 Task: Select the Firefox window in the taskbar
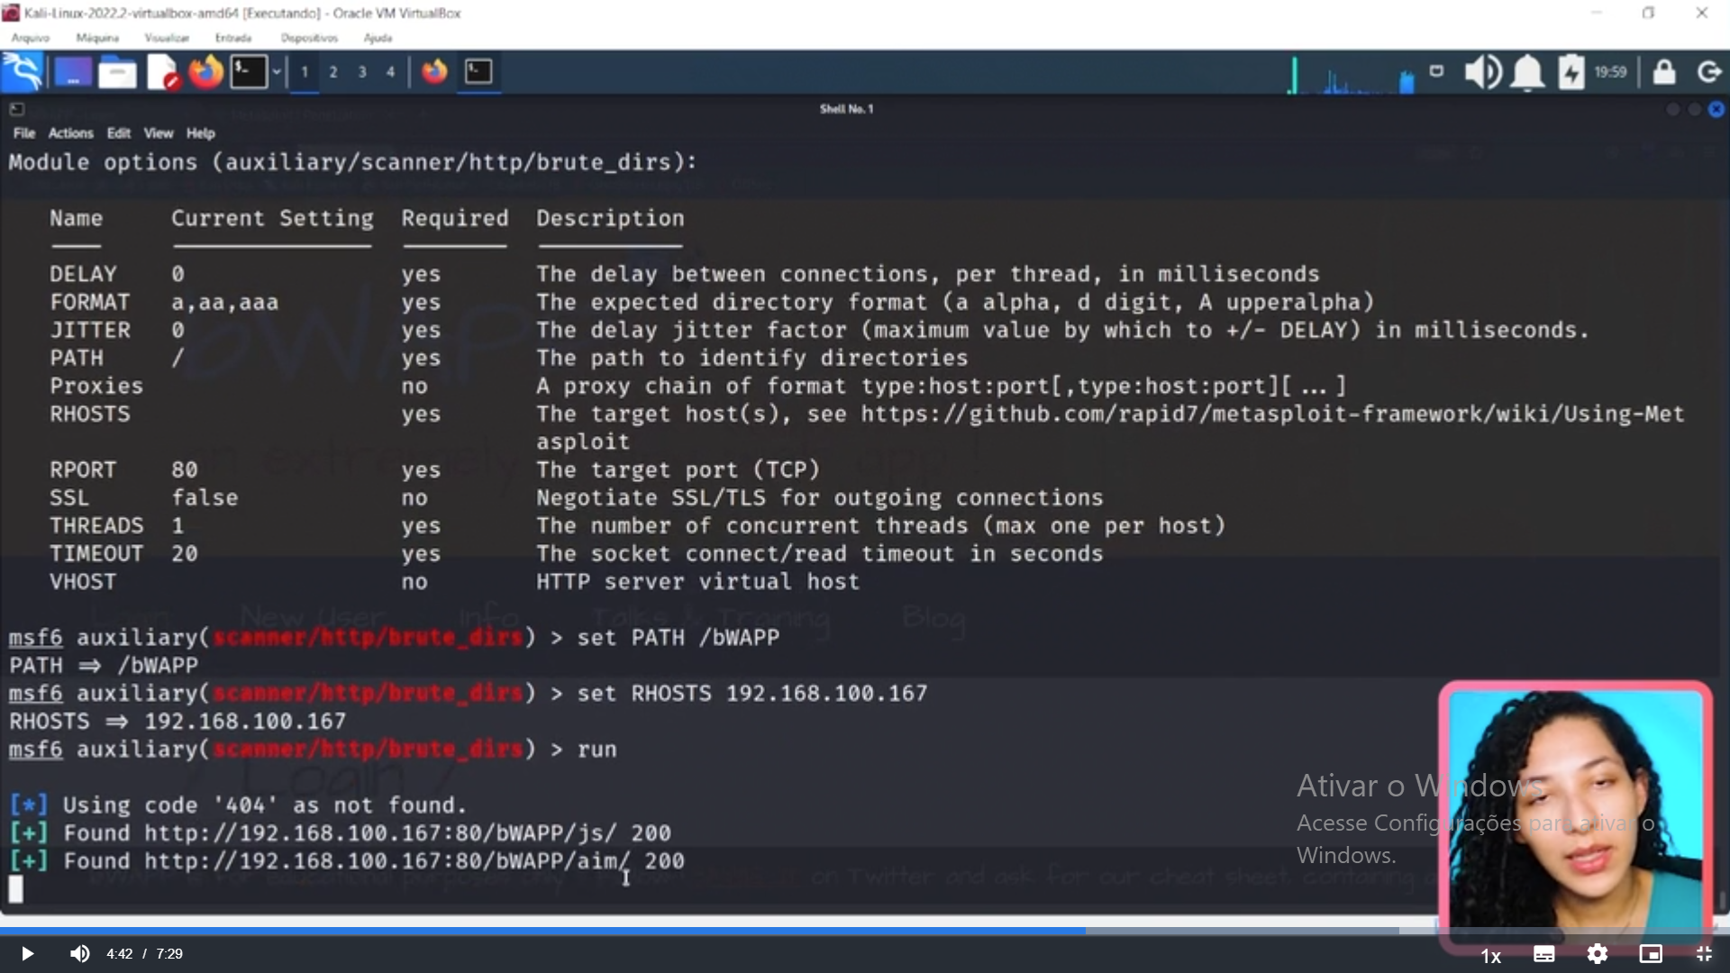[x=434, y=72]
